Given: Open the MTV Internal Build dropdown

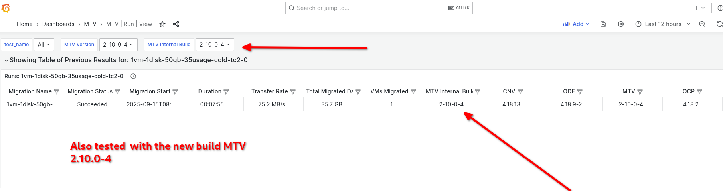Looking at the screenshot, I should [215, 45].
